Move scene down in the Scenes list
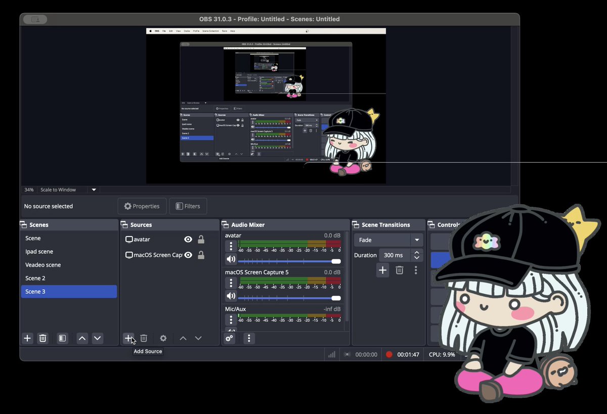Viewport: 607px width, 414px height. [x=98, y=338]
